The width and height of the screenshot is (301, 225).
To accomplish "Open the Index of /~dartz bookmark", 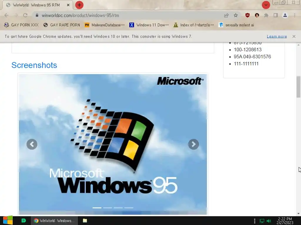I will pos(193,25).
